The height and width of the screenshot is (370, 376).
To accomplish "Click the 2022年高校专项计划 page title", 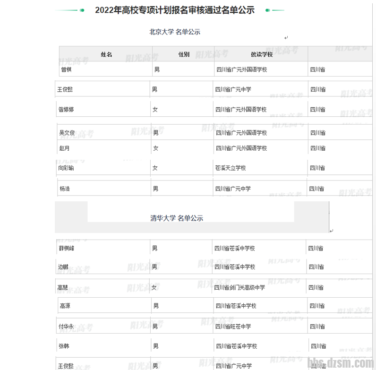I will (x=174, y=10).
